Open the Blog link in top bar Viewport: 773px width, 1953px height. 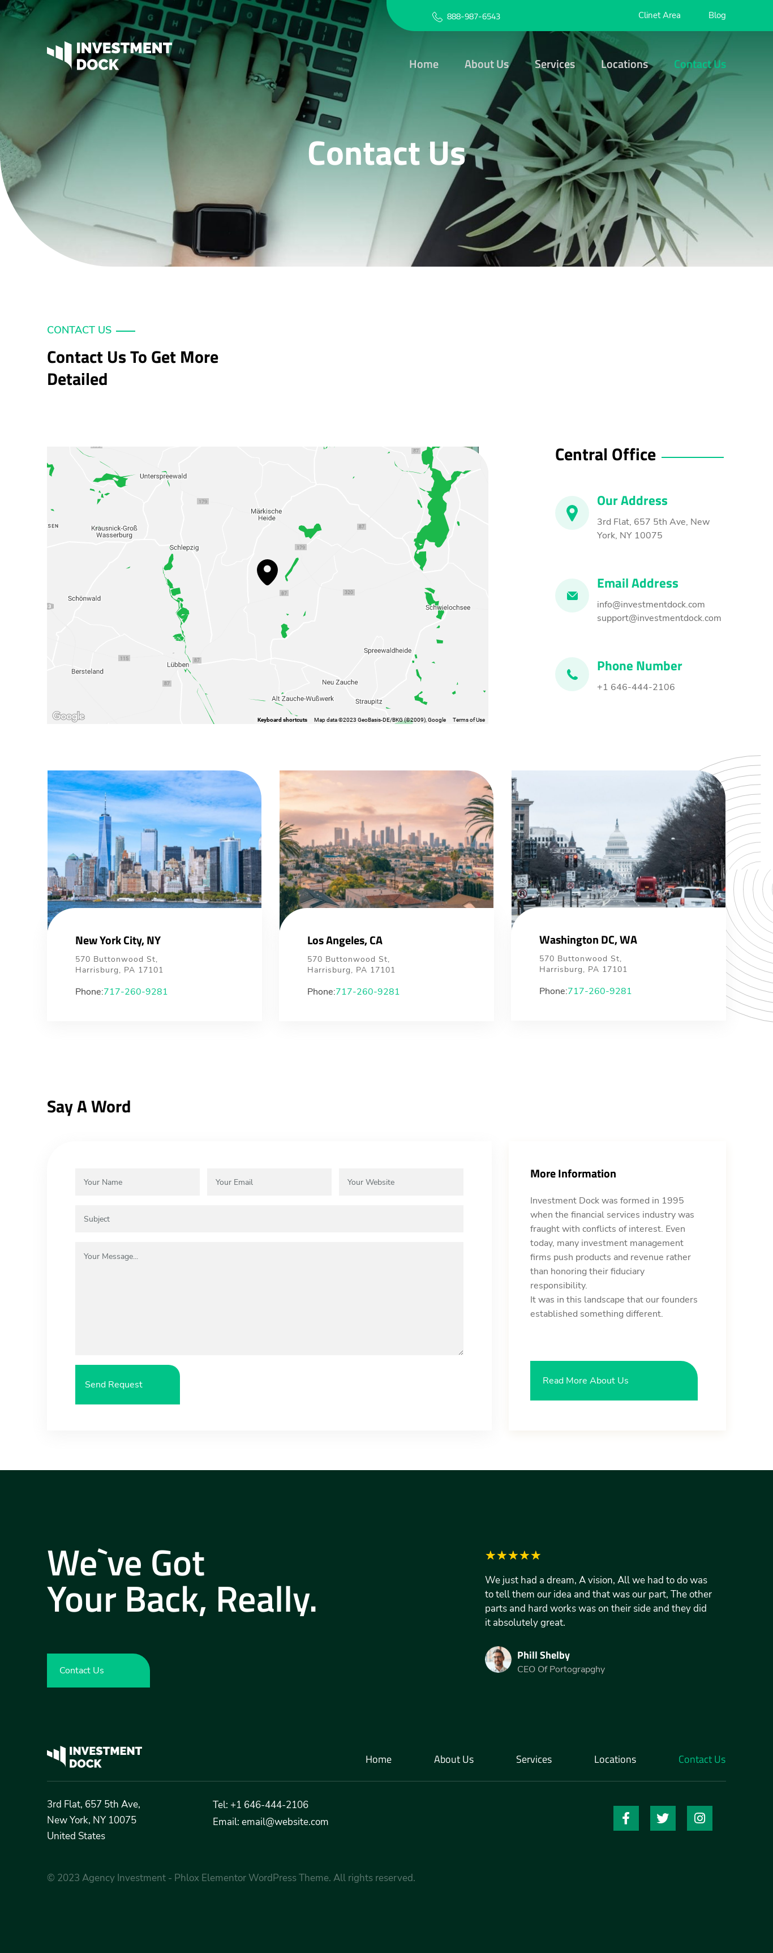[716, 15]
